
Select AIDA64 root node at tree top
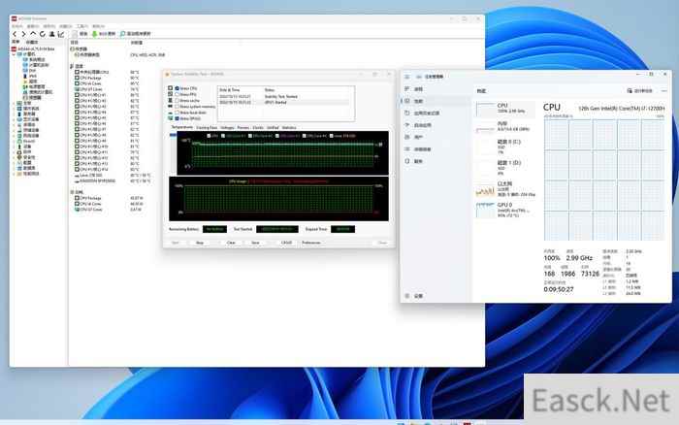[33, 49]
